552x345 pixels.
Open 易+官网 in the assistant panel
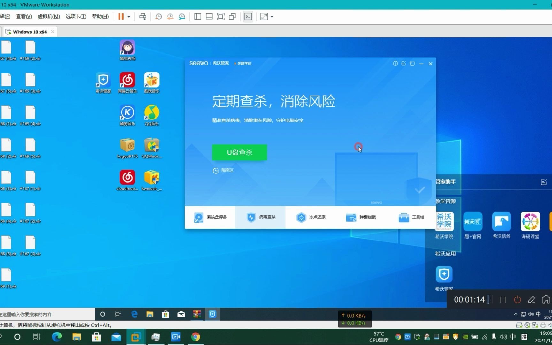(x=473, y=225)
